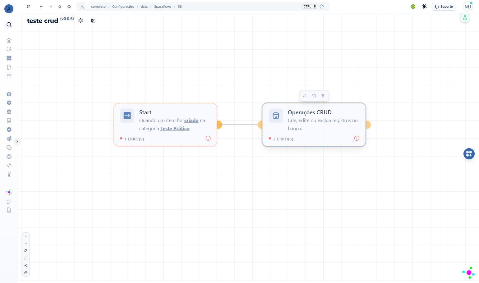This screenshot has height=283, width=479.
Task: Go to the 'data' breadcrumb
Action: [144, 7]
